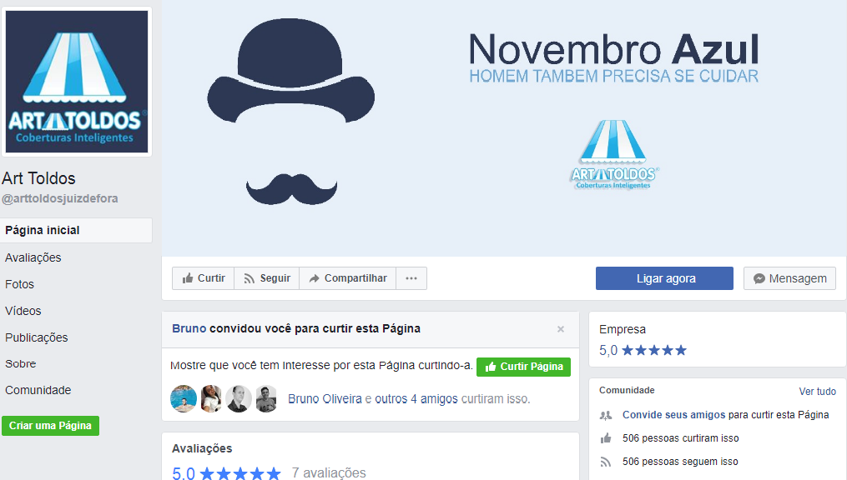
Task: Open the Sobre page section
Action: click(21, 363)
